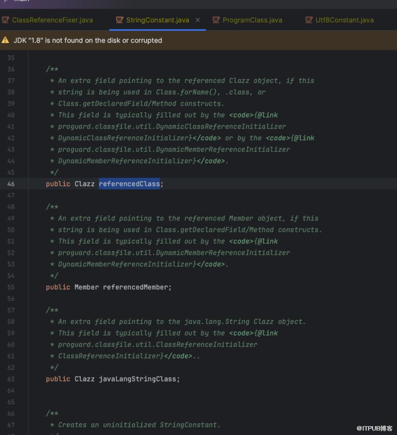The width and height of the screenshot is (397, 435).
Task: Click the JDK "1.8" not found warning message
Action: (87, 41)
